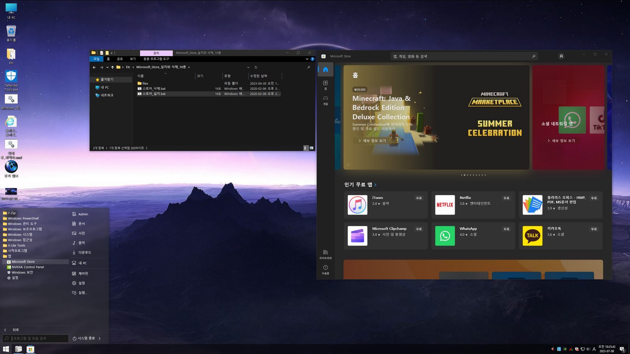Click the taskbar clock showing 10:25:42

tap(607, 349)
